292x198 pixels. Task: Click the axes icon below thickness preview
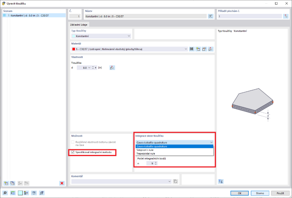pyautogui.click(x=221, y=181)
